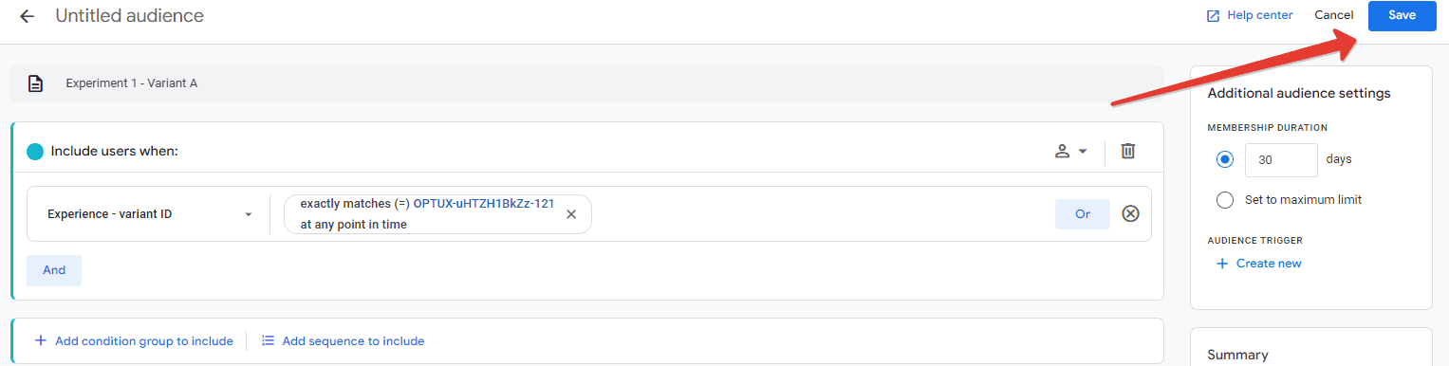Clear the variant ID filter chip X

click(571, 214)
